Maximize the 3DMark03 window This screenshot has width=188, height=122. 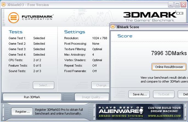click(177, 5)
